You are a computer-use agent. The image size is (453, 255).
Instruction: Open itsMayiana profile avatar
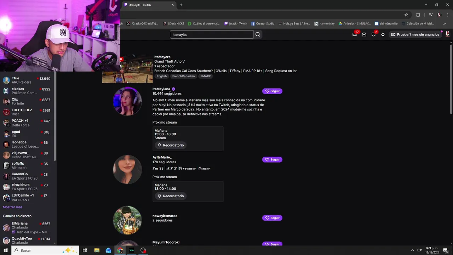tap(127, 101)
